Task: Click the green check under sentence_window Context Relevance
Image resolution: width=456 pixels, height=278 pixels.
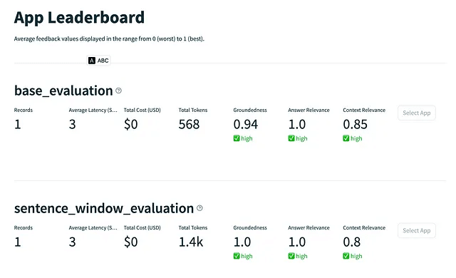Action: click(x=346, y=256)
